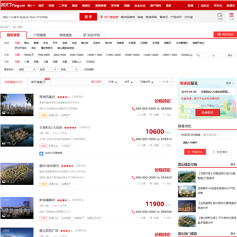The image size is (237, 237).
Task: Open the middle 更多条件 dropdown
Action: [x=48, y=69]
